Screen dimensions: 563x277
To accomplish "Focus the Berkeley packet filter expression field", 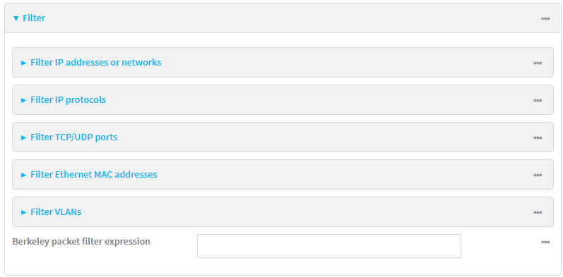I will [x=329, y=246].
